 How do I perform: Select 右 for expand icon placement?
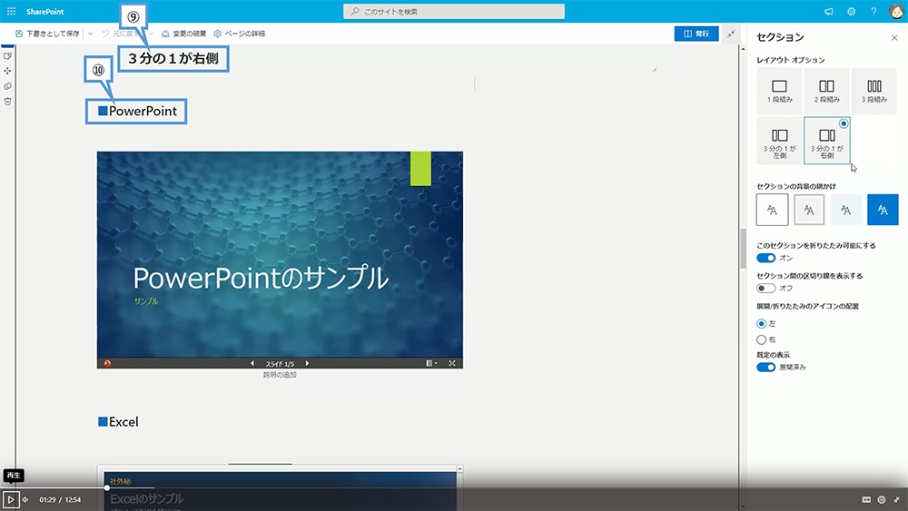pos(762,339)
